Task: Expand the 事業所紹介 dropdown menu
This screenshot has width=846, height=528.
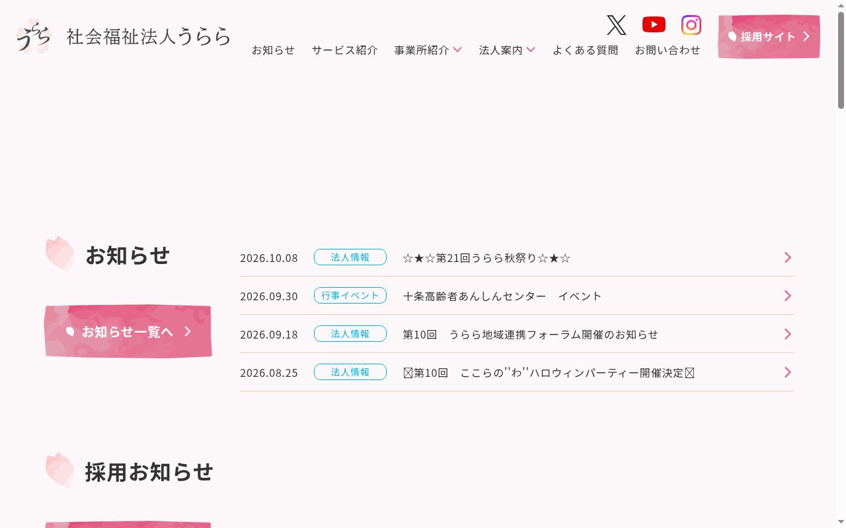Action: [x=428, y=50]
